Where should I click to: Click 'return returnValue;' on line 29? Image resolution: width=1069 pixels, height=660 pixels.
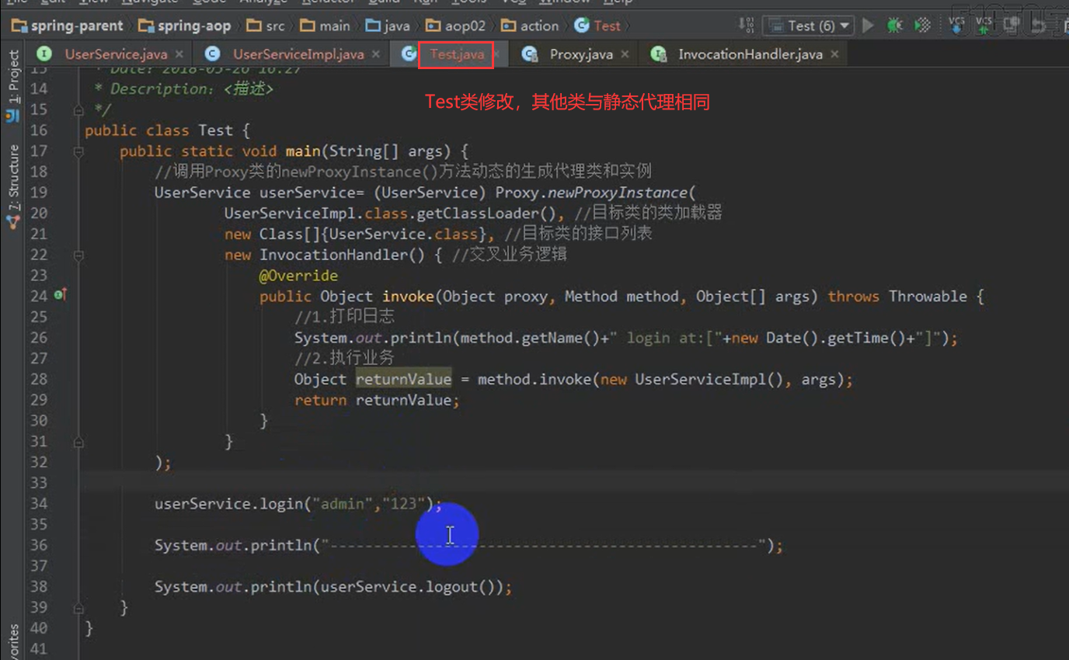[377, 400]
